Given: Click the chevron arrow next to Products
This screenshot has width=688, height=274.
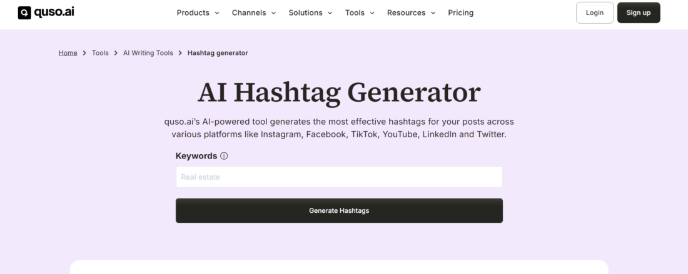Looking at the screenshot, I should click(217, 13).
